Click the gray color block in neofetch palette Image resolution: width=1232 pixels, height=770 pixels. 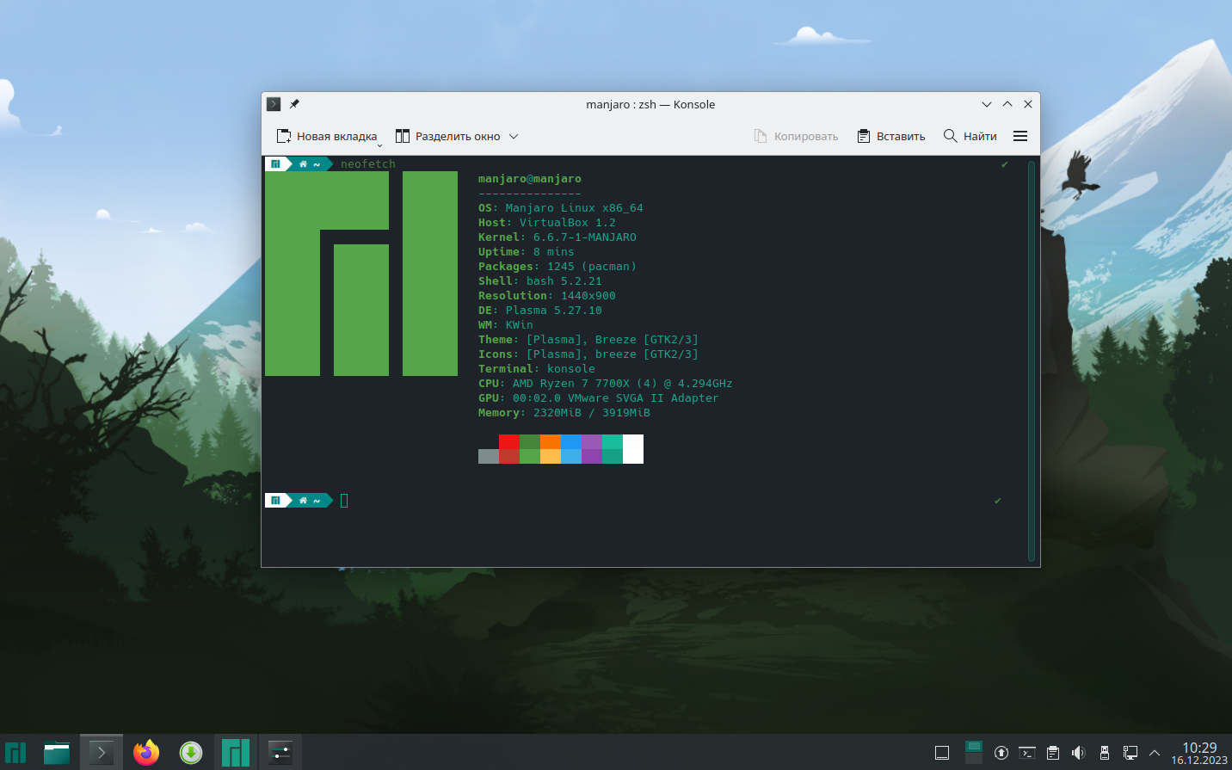(x=489, y=456)
